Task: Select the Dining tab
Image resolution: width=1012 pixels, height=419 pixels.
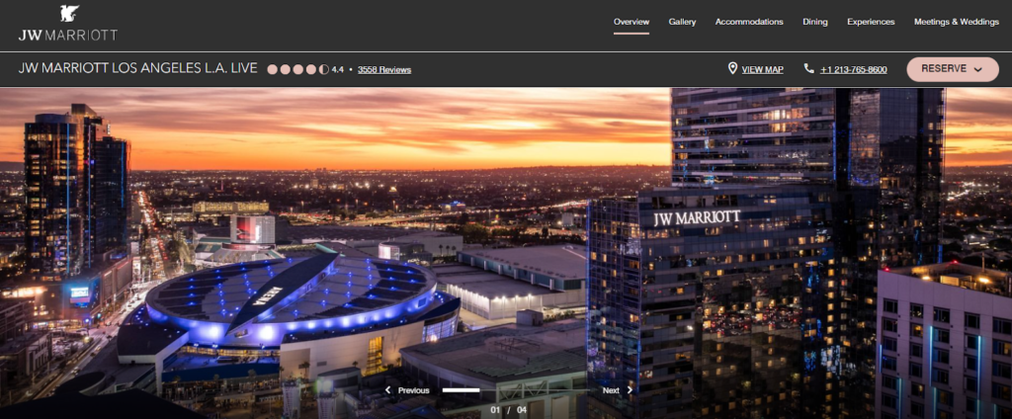Action: 815,22
